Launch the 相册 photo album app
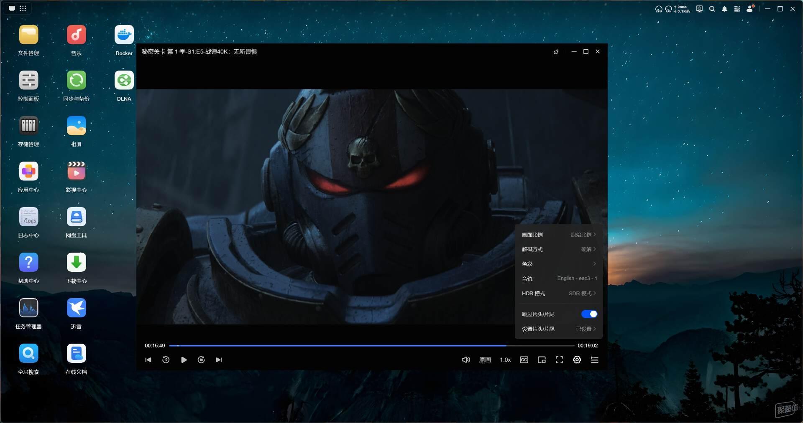 coord(76,126)
